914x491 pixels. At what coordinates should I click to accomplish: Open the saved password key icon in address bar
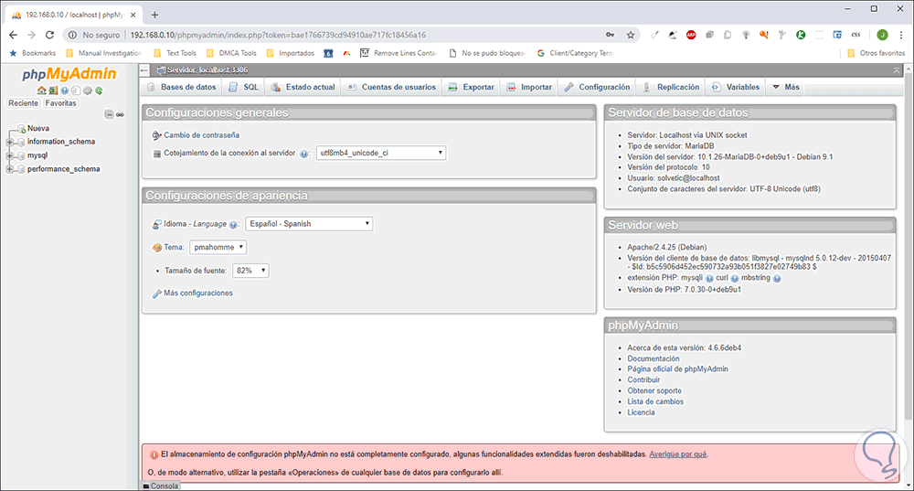(610, 35)
